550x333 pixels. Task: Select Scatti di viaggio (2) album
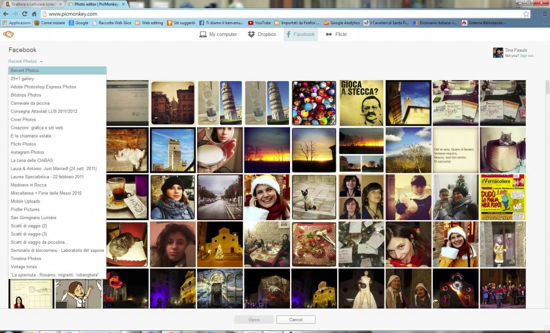(57, 226)
